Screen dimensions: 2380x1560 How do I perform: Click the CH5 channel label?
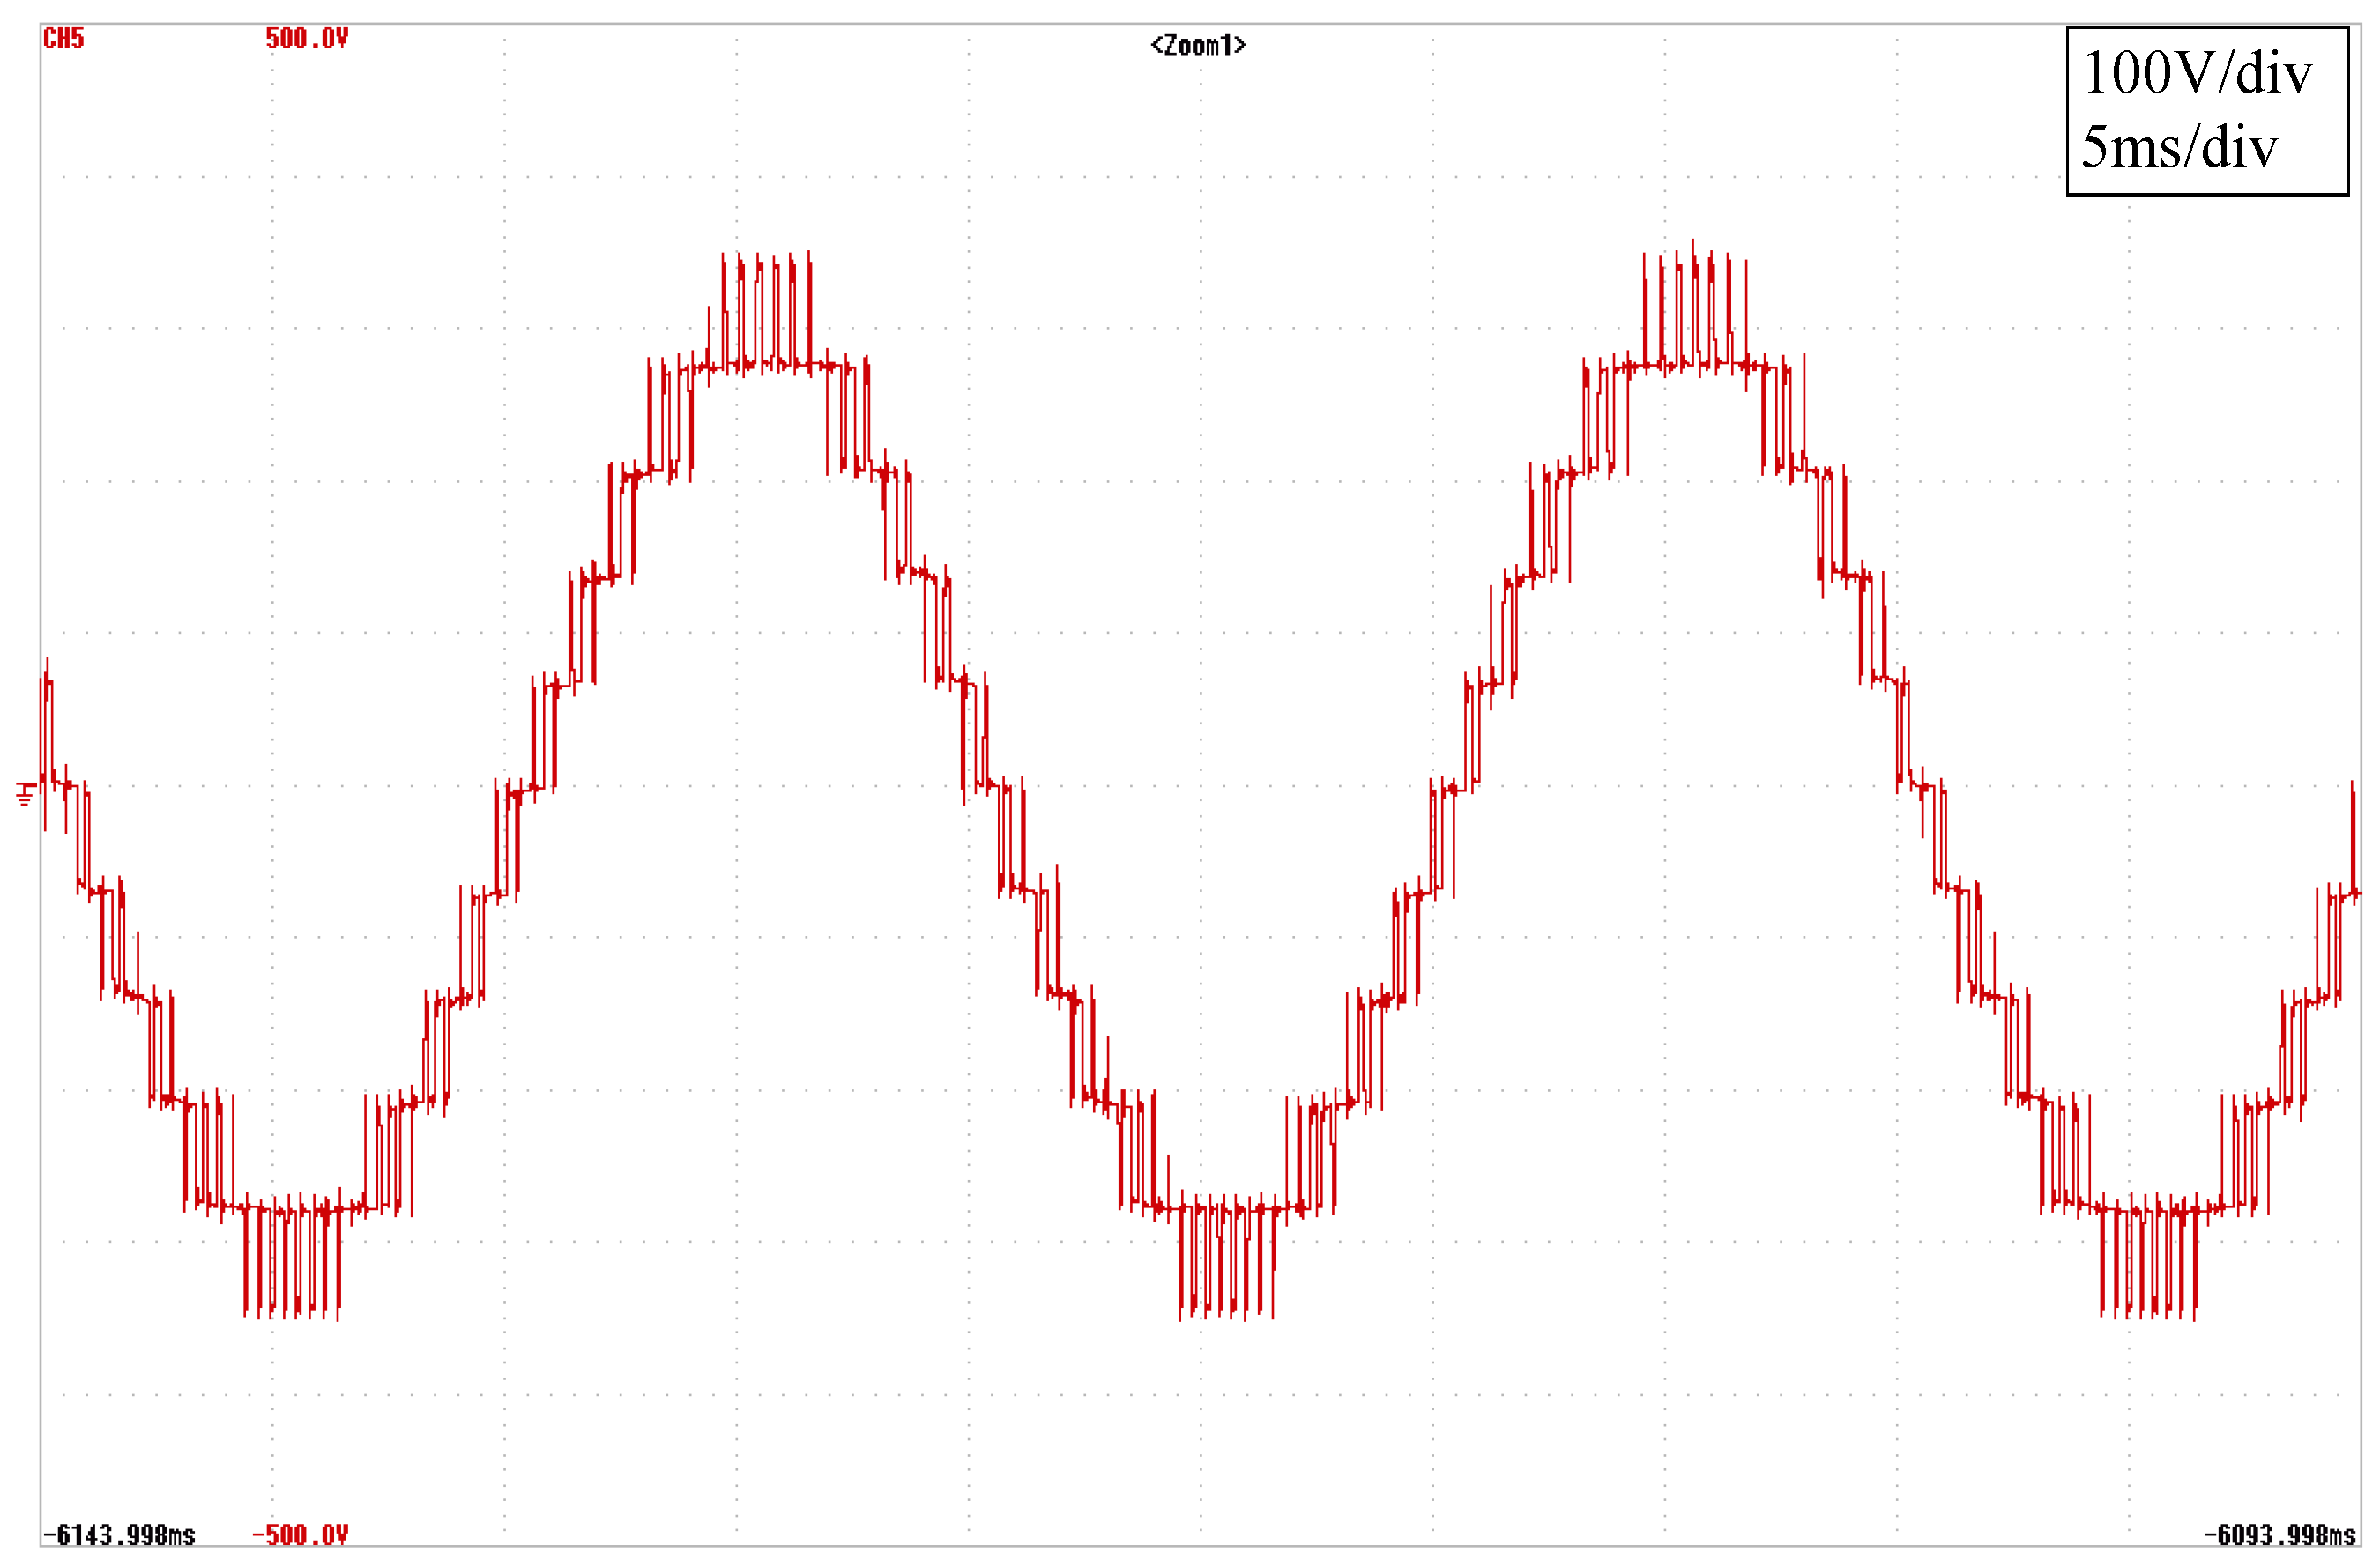coord(63,39)
